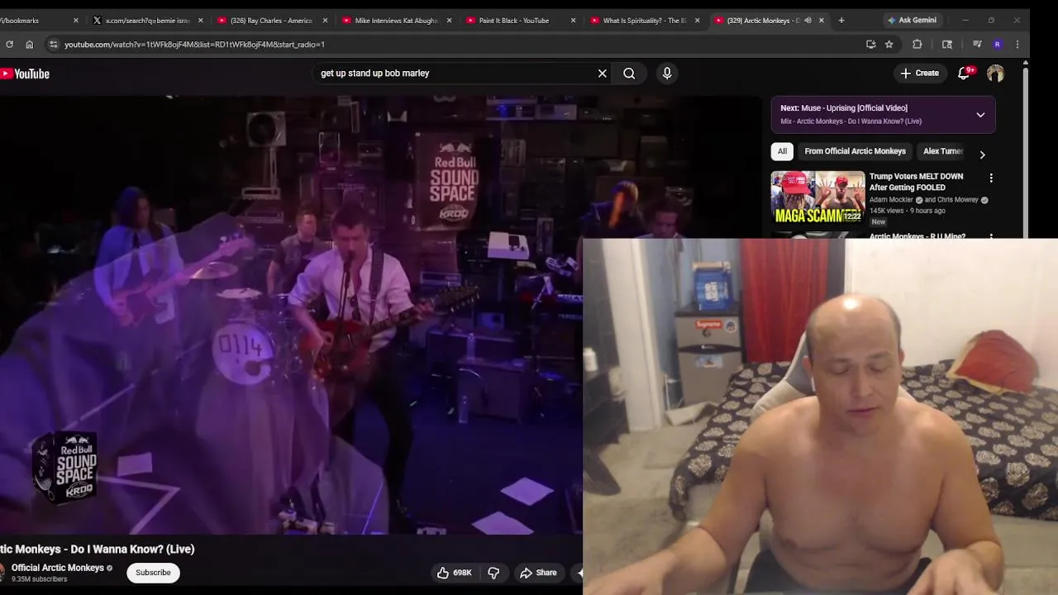Screen dimensions: 1058x595
Task: Close the Arctic Monkeys tab
Action: coord(822,21)
